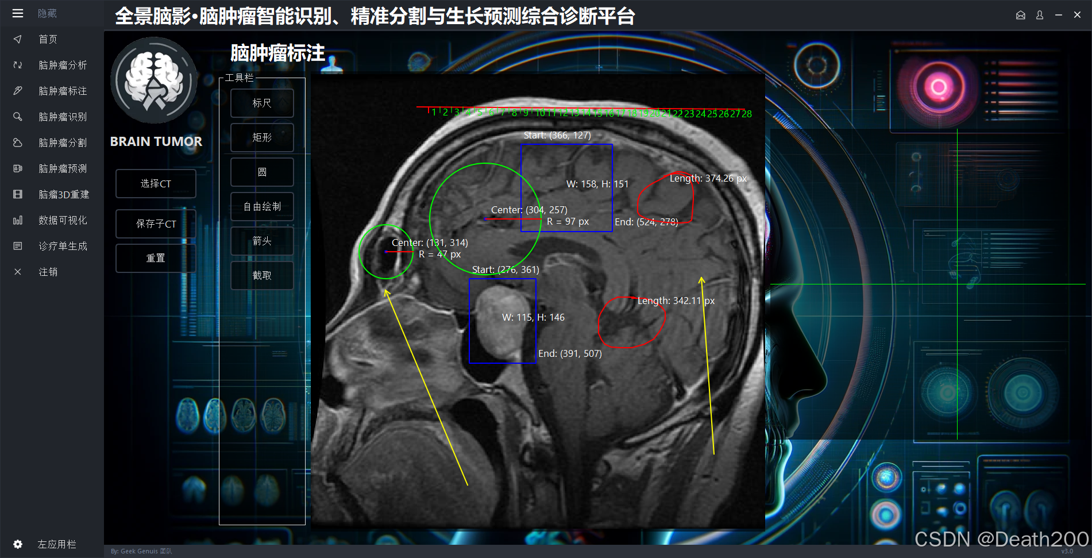Click the text 'W: 158, H: 151'
Screen dimensions: 1092x558
pyautogui.click(x=597, y=184)
